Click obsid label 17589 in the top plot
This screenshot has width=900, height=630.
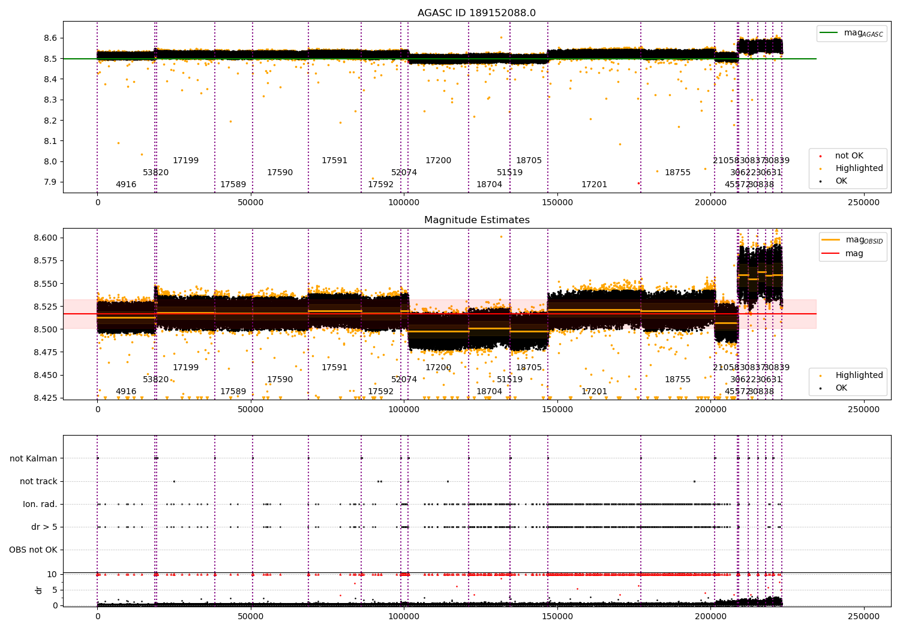pyautogui.click(x=233, y=185)
